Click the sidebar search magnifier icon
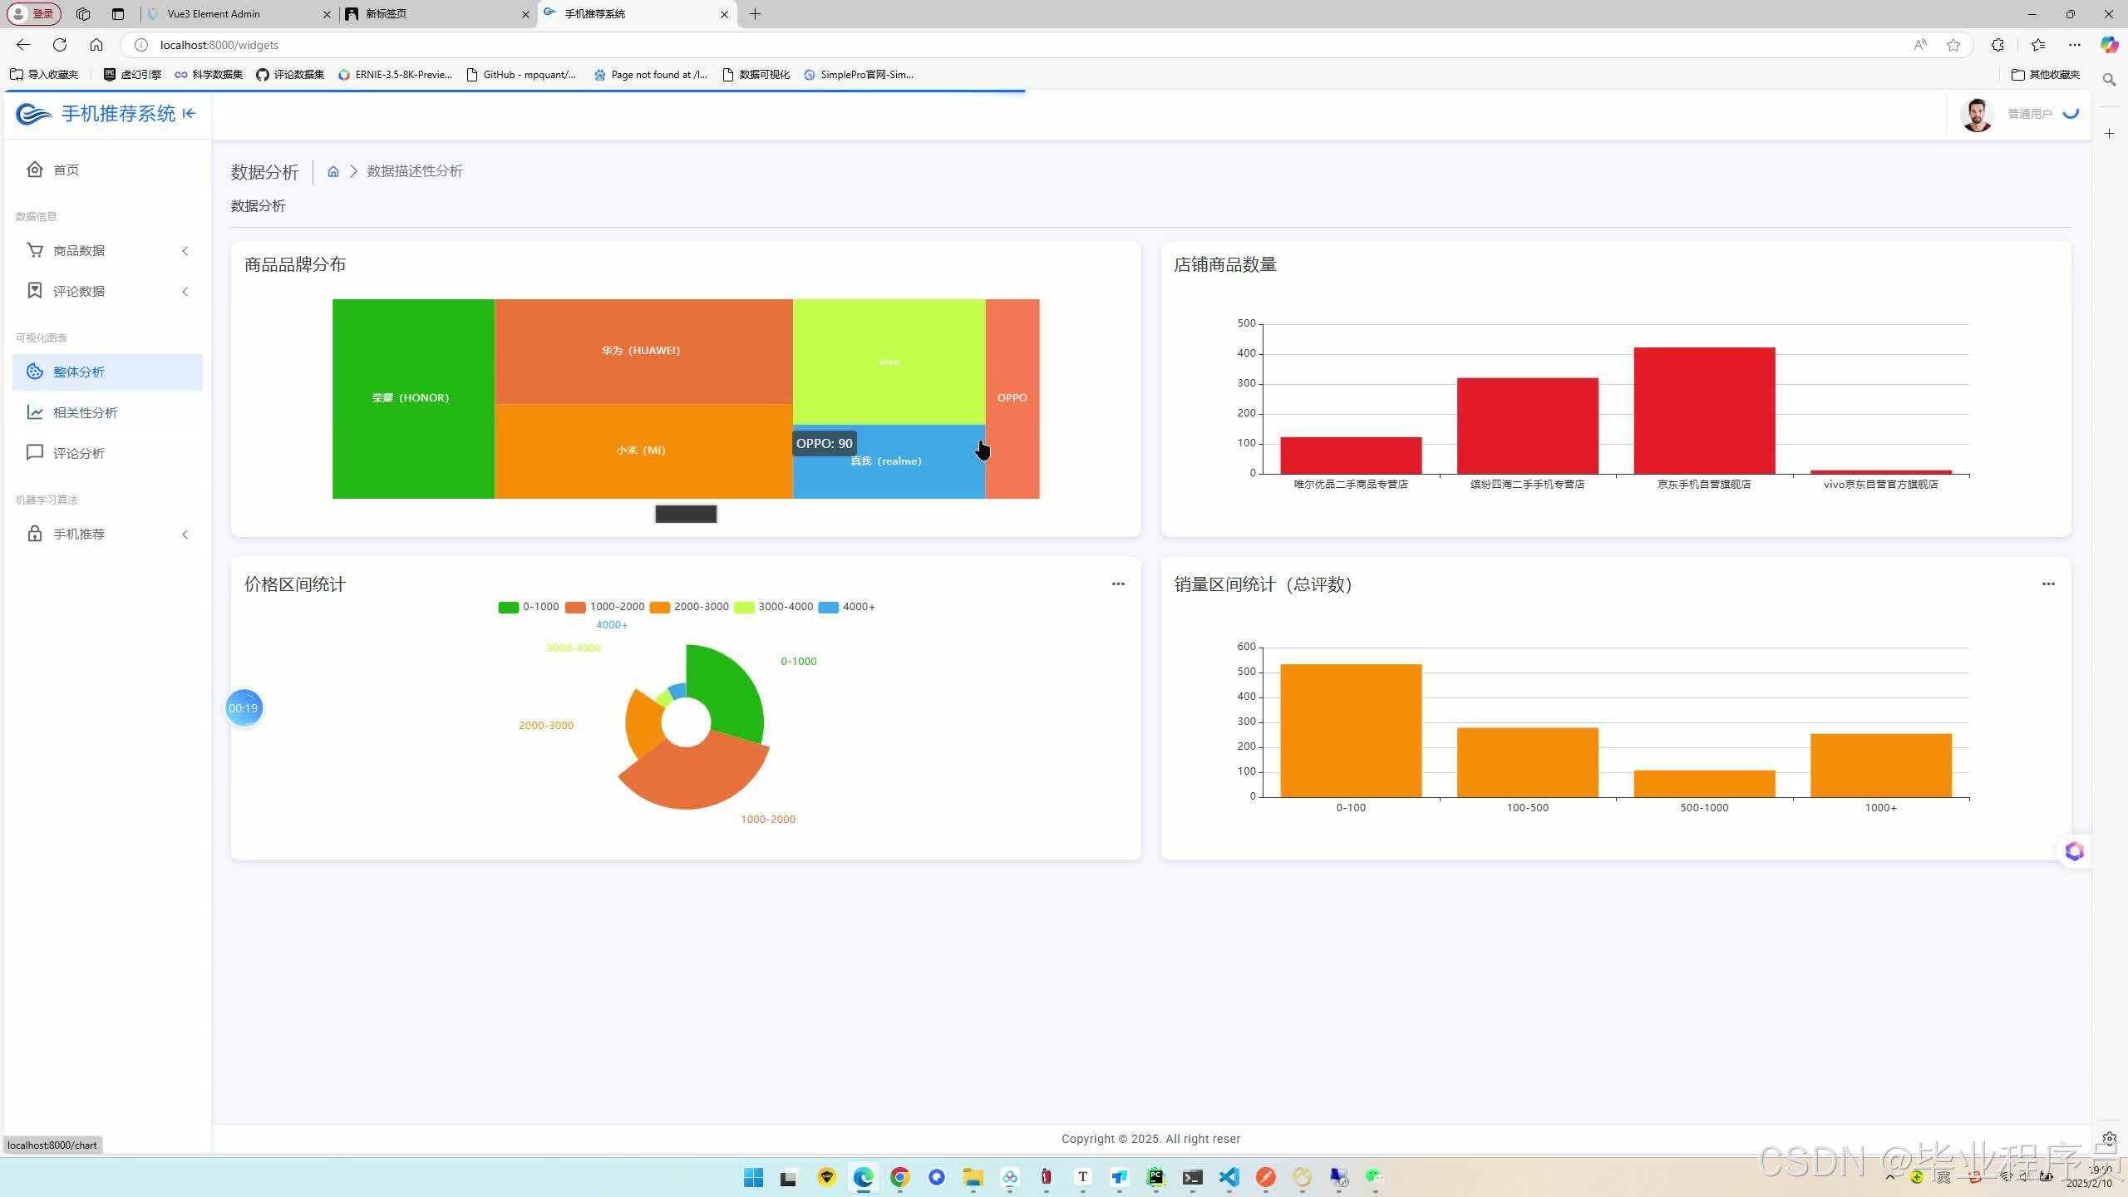2128x1197 pixels. (2109, 80)
